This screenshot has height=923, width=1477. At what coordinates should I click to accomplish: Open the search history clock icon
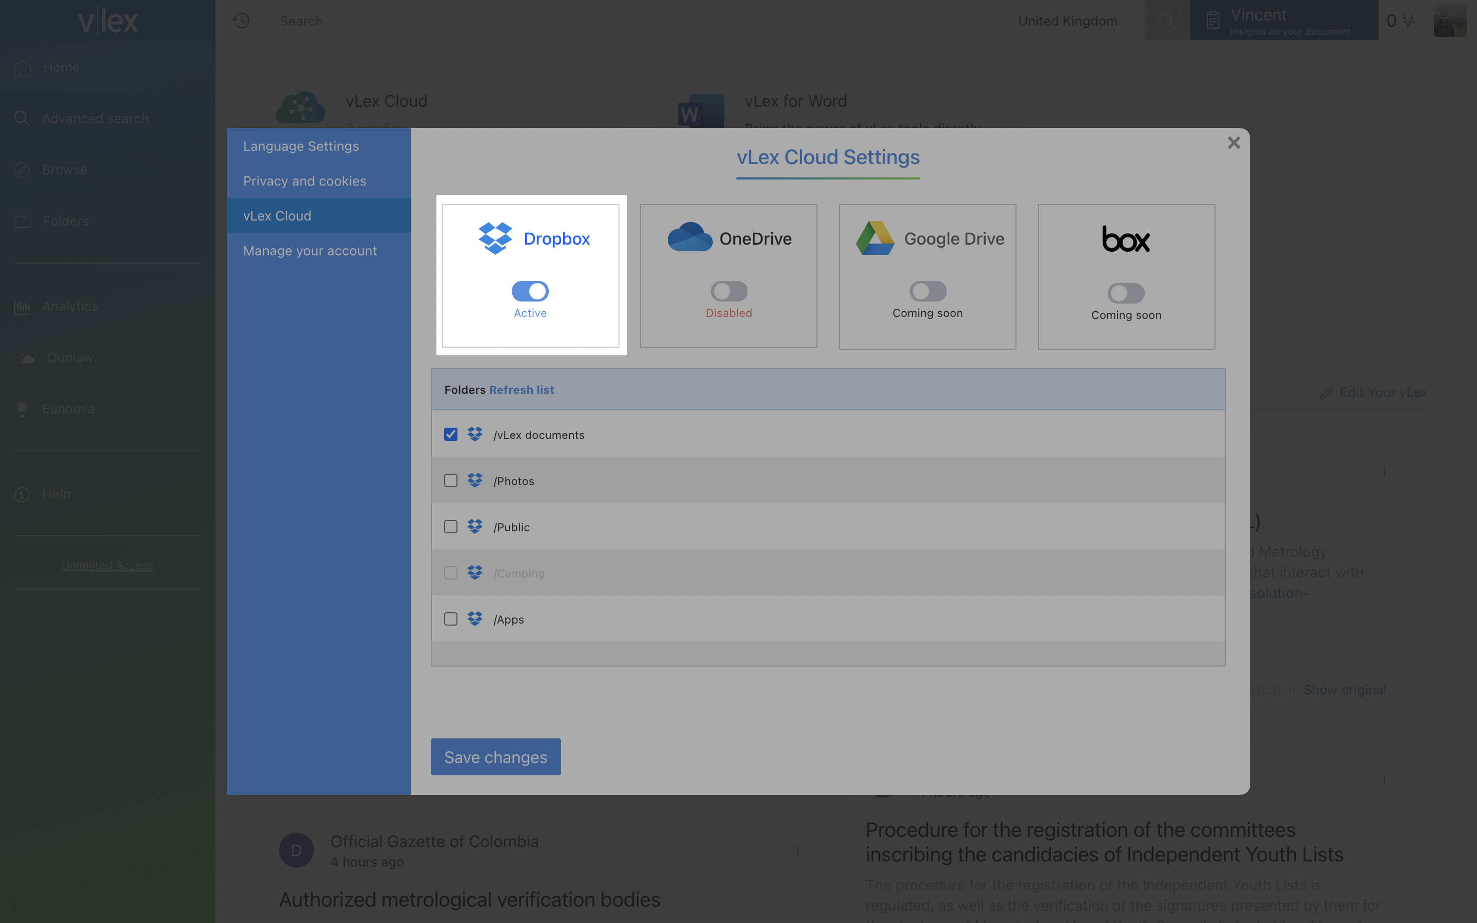(x=241, y=21)
